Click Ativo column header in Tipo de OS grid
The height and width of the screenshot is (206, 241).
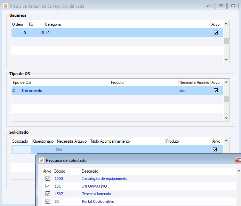217,82
